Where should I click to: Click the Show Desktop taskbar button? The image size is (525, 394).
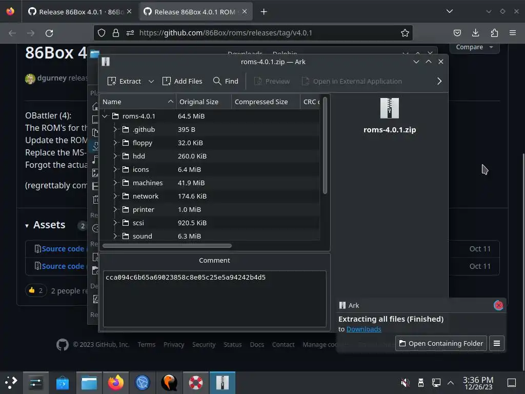click(512, 382)
